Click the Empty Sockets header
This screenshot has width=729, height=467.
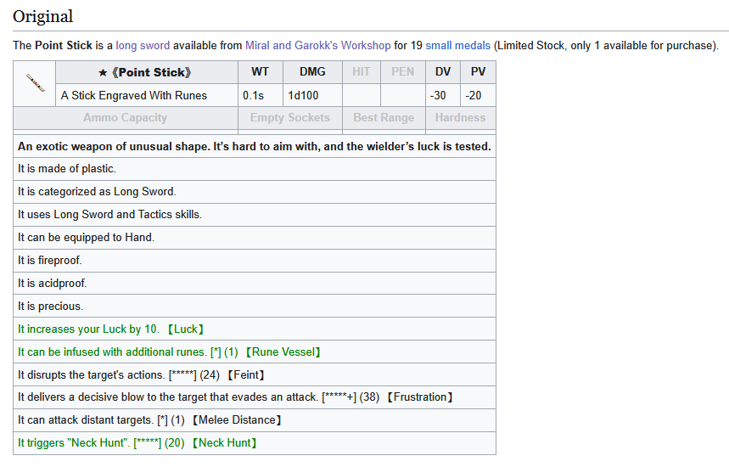click(x=290, y=118)
